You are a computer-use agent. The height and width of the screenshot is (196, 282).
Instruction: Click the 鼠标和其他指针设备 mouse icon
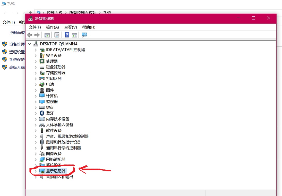(x=42, y=142)
